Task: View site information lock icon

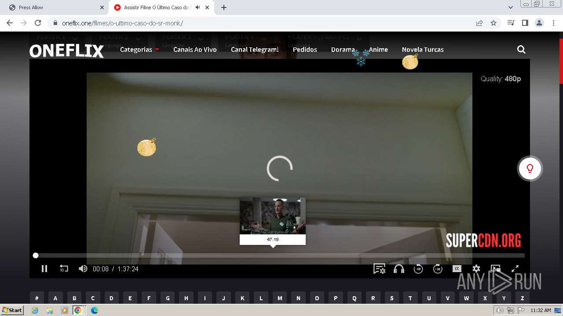Action: point(55,23)
